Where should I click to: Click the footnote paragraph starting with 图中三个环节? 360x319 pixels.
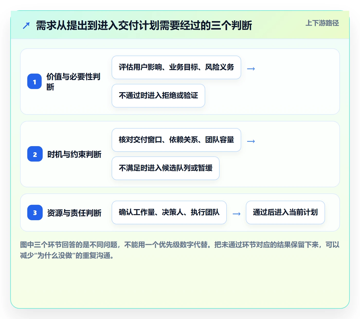point(180,250)
